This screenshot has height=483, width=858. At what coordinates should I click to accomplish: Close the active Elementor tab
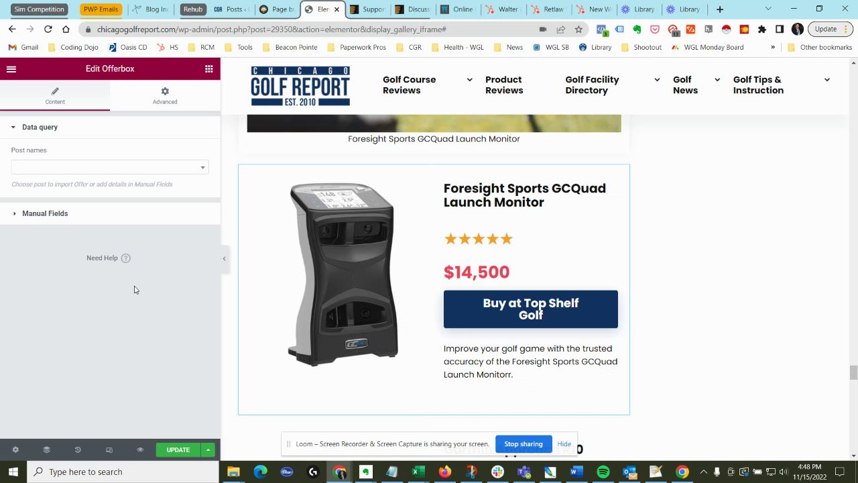pyautogui.click(x=336, y=9)
